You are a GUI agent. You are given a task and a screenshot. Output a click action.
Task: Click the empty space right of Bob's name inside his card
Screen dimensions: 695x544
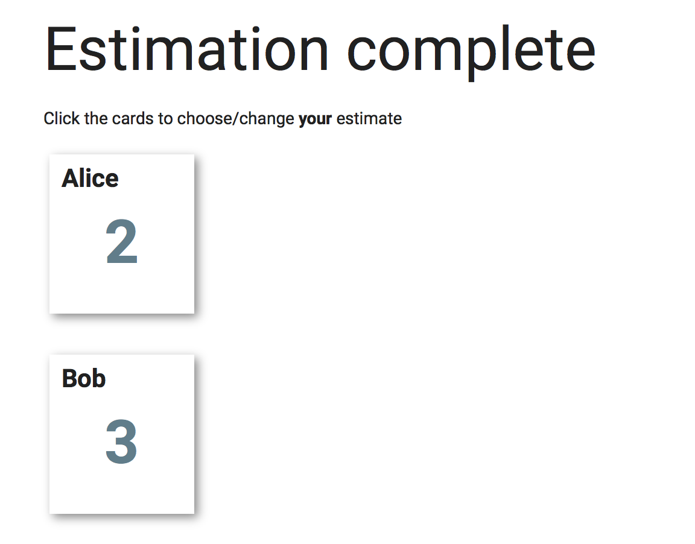[150, 379]
